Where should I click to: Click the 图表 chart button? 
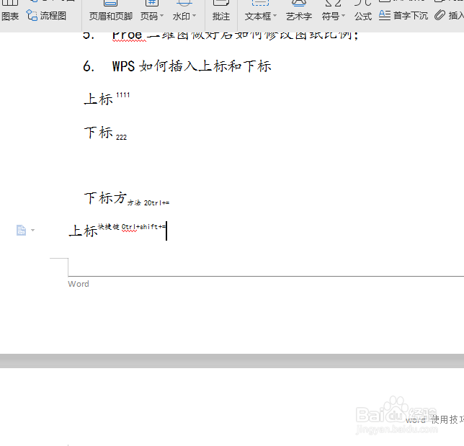tap(10, 10)
